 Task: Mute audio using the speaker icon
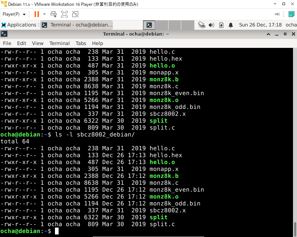click(x=212, y=25)
